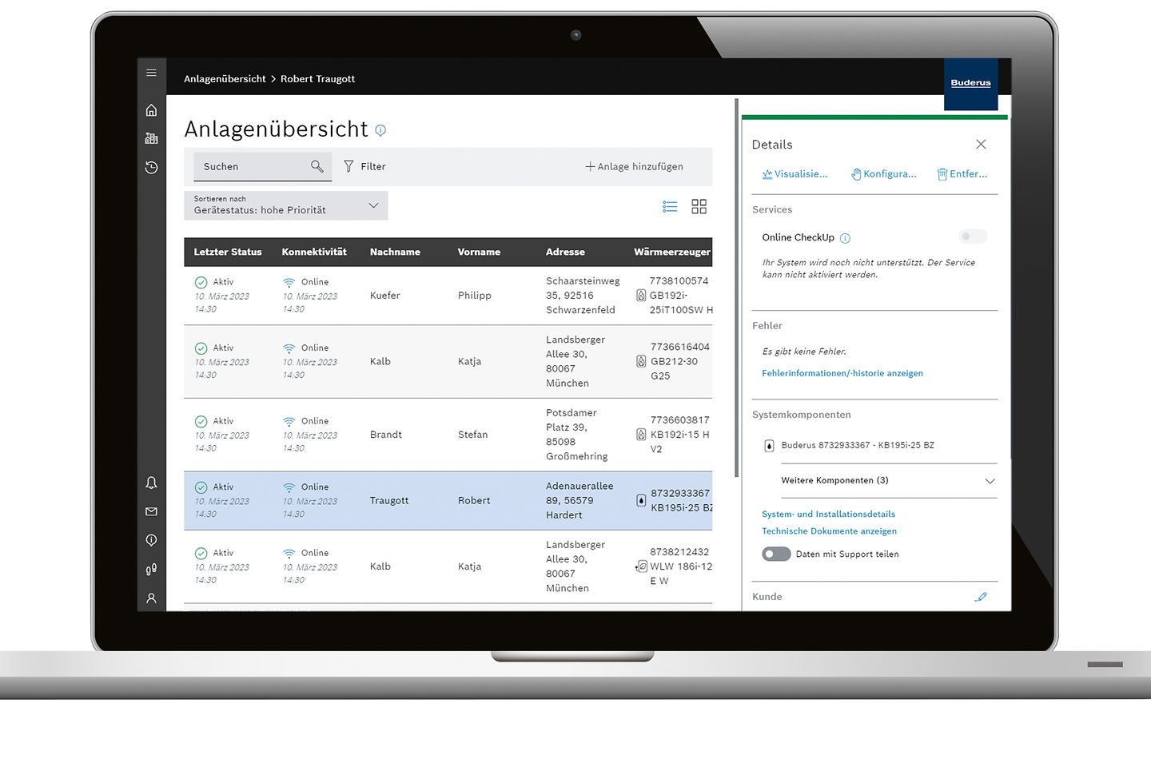The height and width of the screenshot is (767, 1151).
Task: Click the home icon in sidebar
Action: (151, 110)
